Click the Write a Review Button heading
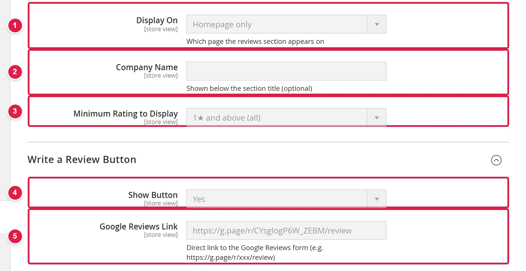Image resolution: width=526 pixels, height=271 pixels. (x=82, y=160)
